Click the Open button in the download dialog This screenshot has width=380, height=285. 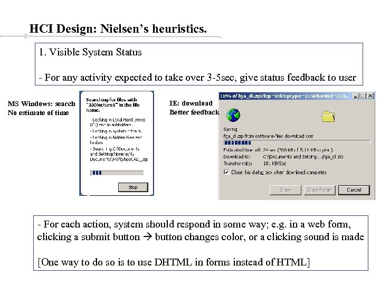coord(285,190)
